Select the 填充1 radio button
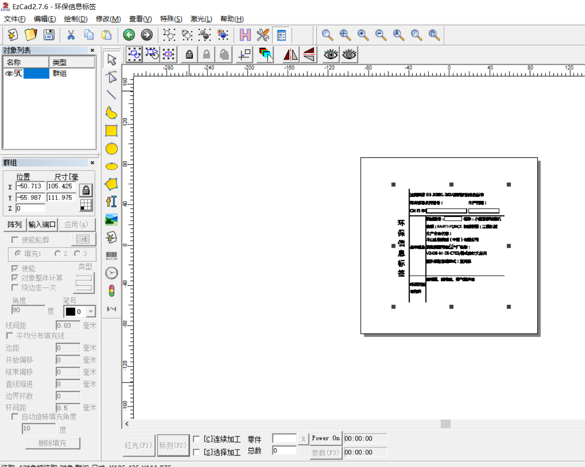Viewport: 585px width, 467px height. coord(18,253)
